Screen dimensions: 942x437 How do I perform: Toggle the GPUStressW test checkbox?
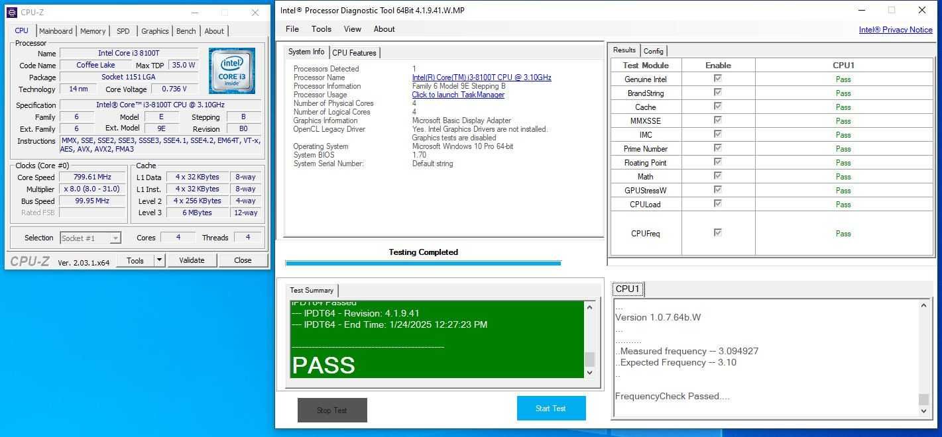coord(717,189)
